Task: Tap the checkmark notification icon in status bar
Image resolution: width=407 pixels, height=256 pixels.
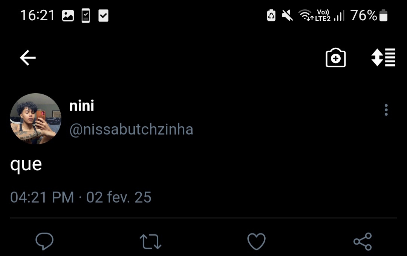Action: click(103, 16)
